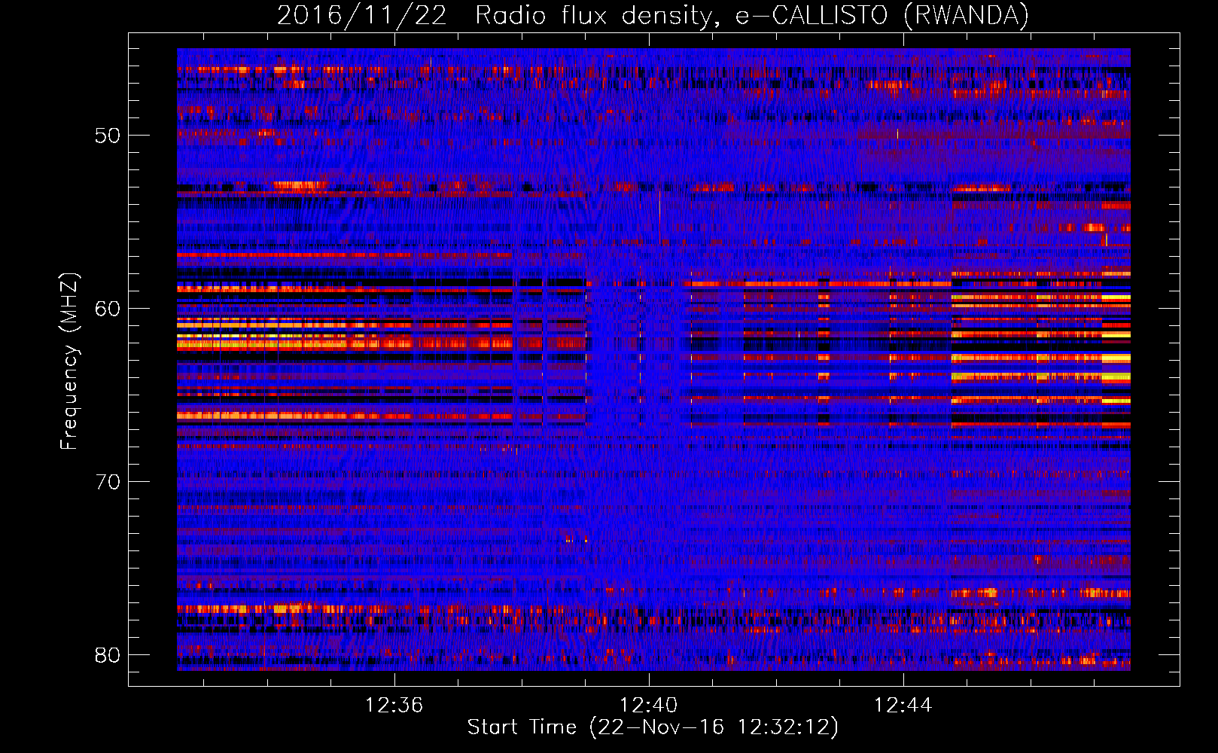Click the '12:36' time tick label
This screenshot has height=753, width=1218.
(394, 706)
